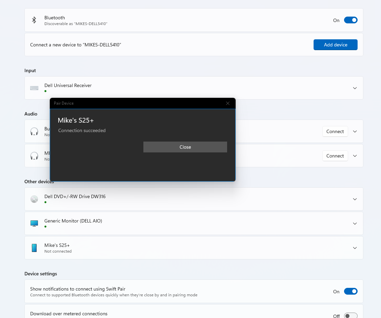Turn off the Bluetooth toggle
Image resolution: width=381 pixels, height=318 pixels.
[x=350, y=20]
